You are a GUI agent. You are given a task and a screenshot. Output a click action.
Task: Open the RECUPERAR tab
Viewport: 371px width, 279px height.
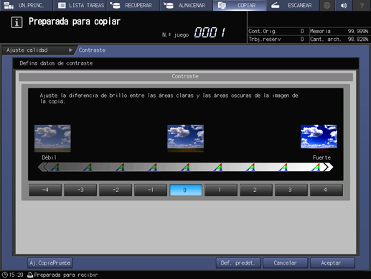[x=133, y=5]
